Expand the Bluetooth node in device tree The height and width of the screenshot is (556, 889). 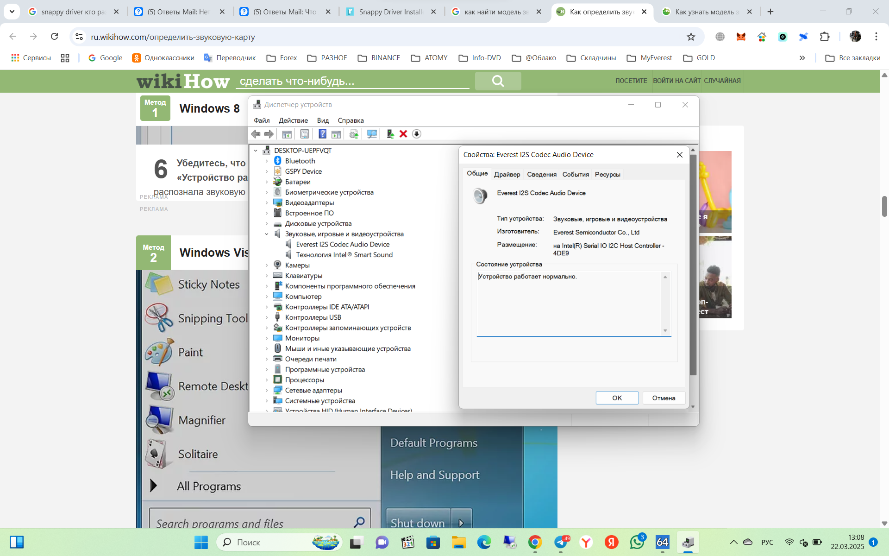click(267, 161)
